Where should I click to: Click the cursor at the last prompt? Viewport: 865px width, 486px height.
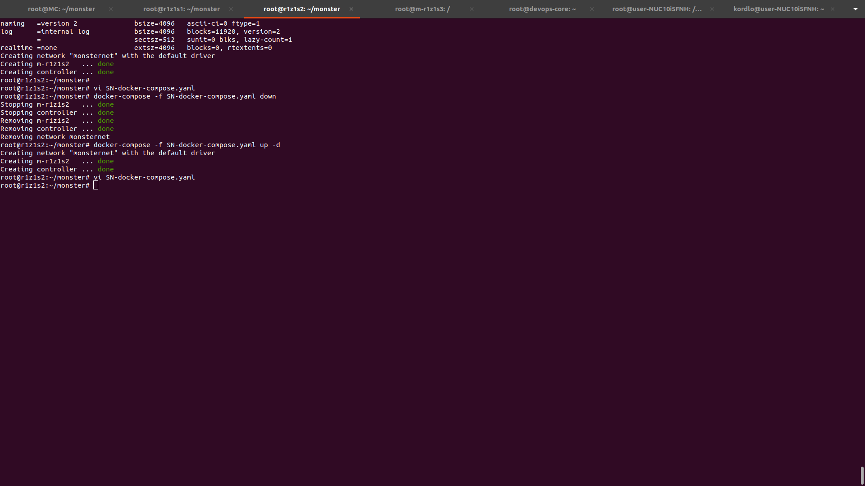coord(96,185)
